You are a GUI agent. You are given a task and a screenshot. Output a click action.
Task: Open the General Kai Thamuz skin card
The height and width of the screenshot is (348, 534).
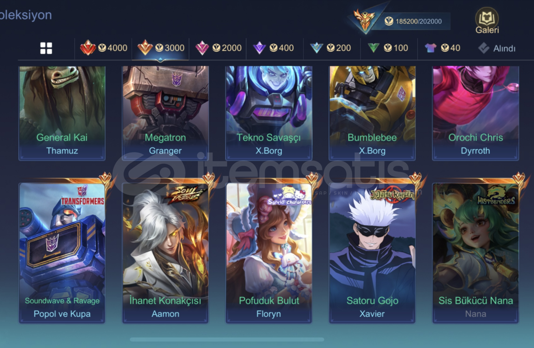coord(62,113)
